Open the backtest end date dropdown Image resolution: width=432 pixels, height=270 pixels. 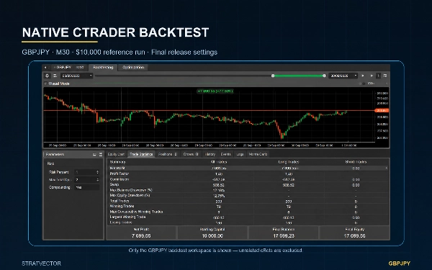tap(343, 76)
